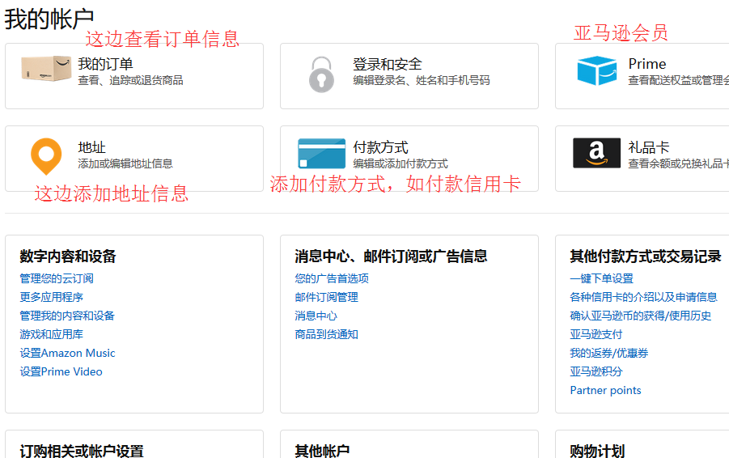Click 查看余额或兑换礼品卡 description text

[x=678, y=163]
